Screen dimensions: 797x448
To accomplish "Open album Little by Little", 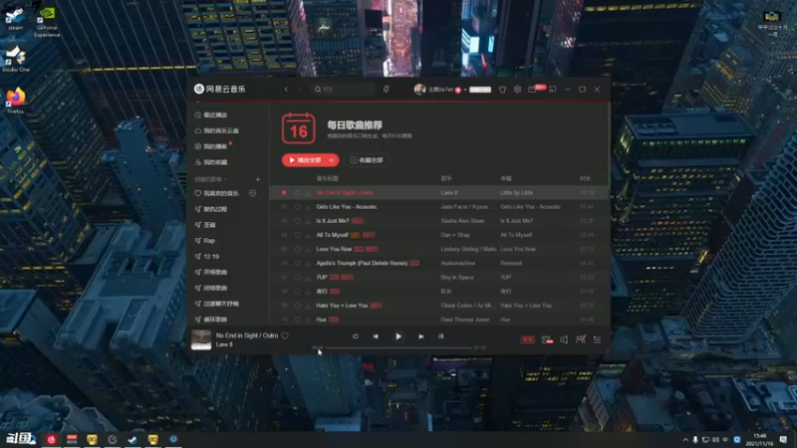I will 516,193.
